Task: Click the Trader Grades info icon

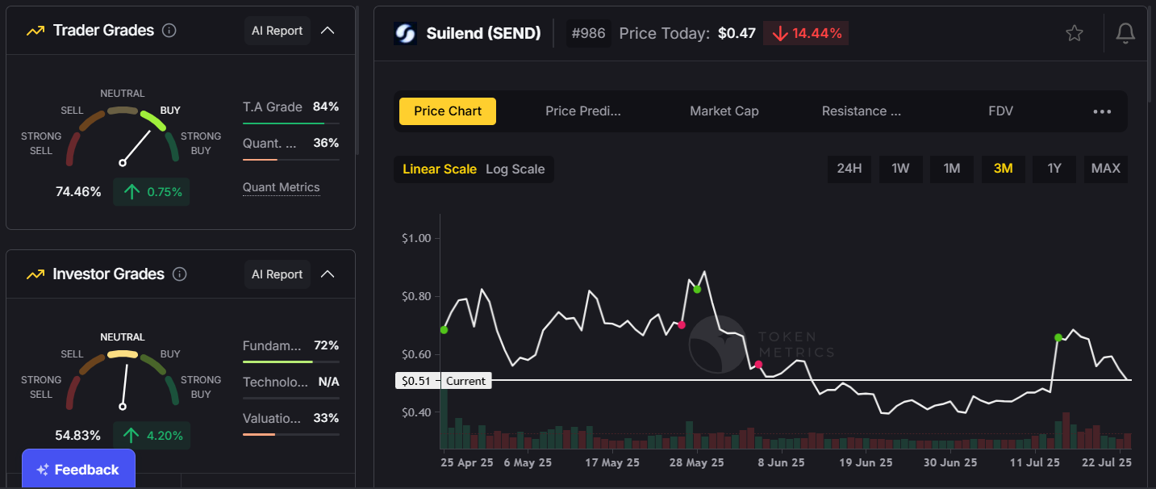Action: (169, 31)
